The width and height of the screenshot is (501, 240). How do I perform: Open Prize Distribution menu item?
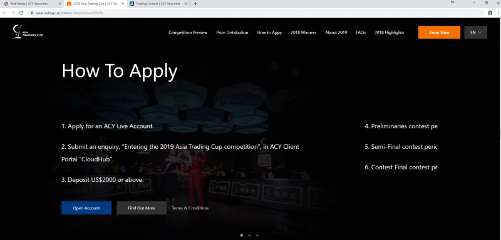232,32
